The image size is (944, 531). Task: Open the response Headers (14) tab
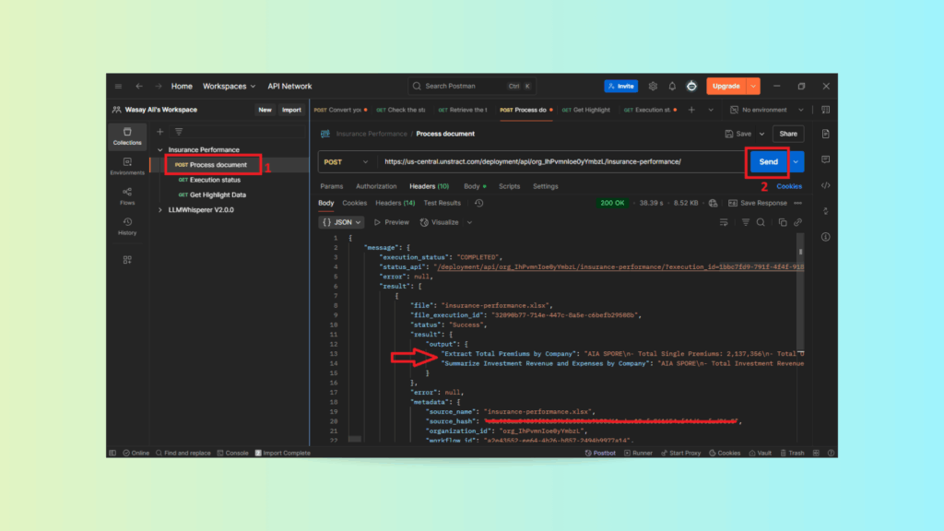[395, 203]
